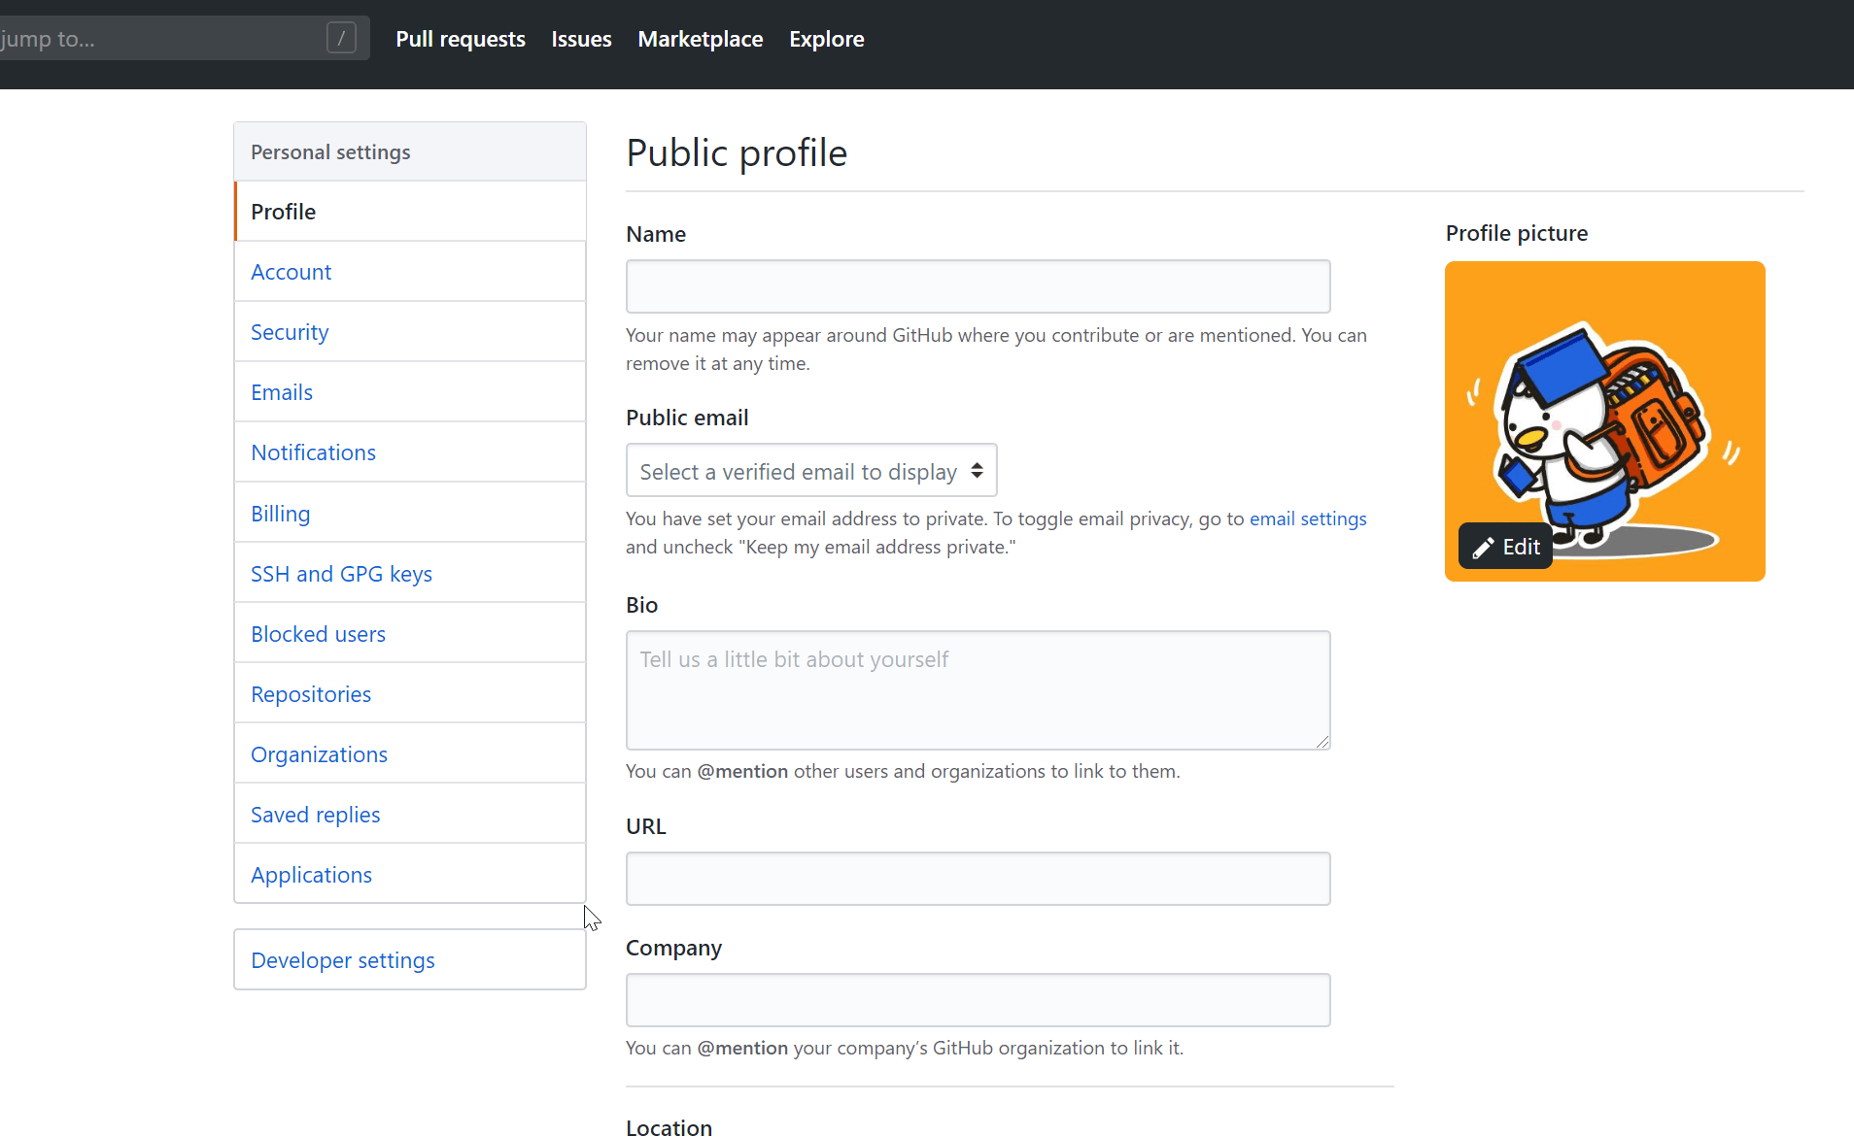Focus the Company input field
Screen dimensions: 1854x1137
tap(978, 1000)
